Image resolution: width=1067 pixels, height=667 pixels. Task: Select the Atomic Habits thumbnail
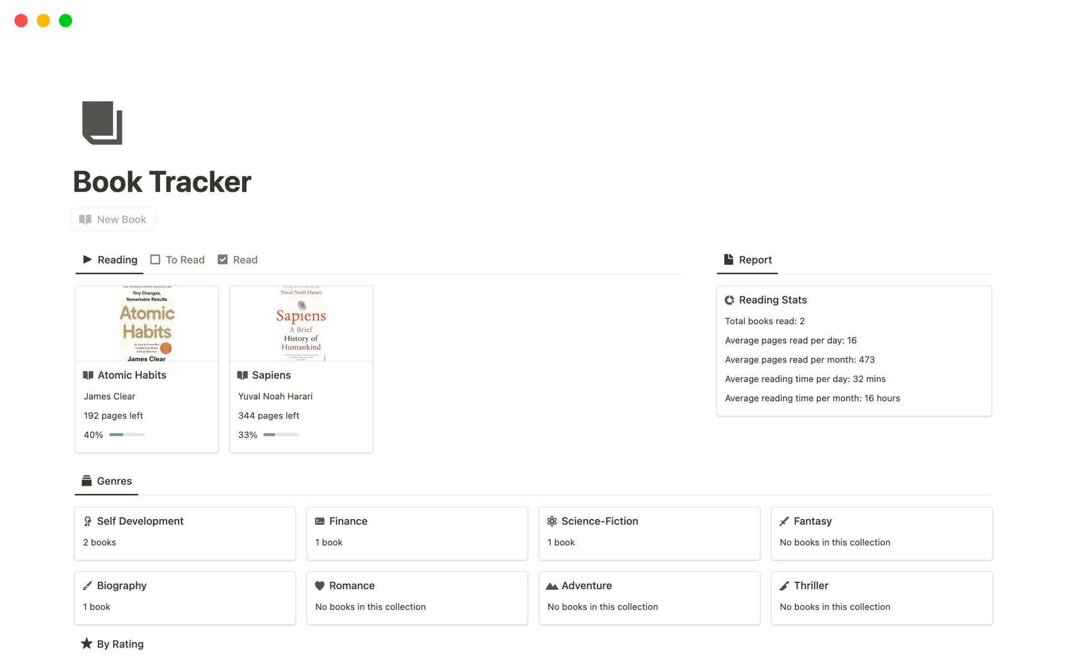click(146, 323)
